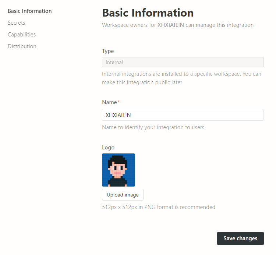The image size is (276, 255).
Task: Click the "make this integration public later" text
Action: pos(142,82)
